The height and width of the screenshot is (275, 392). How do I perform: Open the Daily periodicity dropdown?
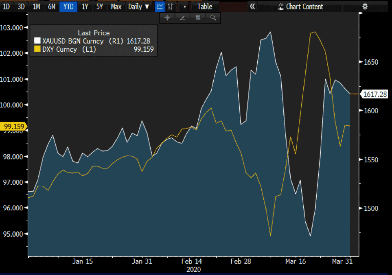138,7
